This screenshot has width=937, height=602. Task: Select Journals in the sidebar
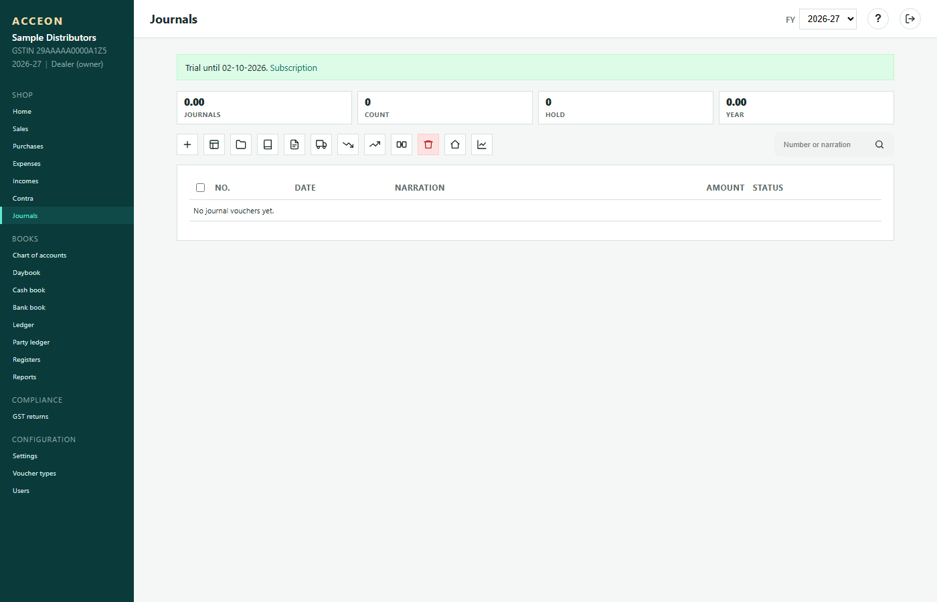tap(67, 215)
